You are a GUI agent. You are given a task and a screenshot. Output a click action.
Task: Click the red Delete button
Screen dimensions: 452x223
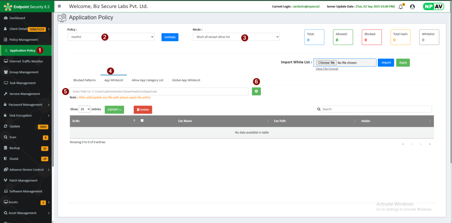(x=143, y=109)
